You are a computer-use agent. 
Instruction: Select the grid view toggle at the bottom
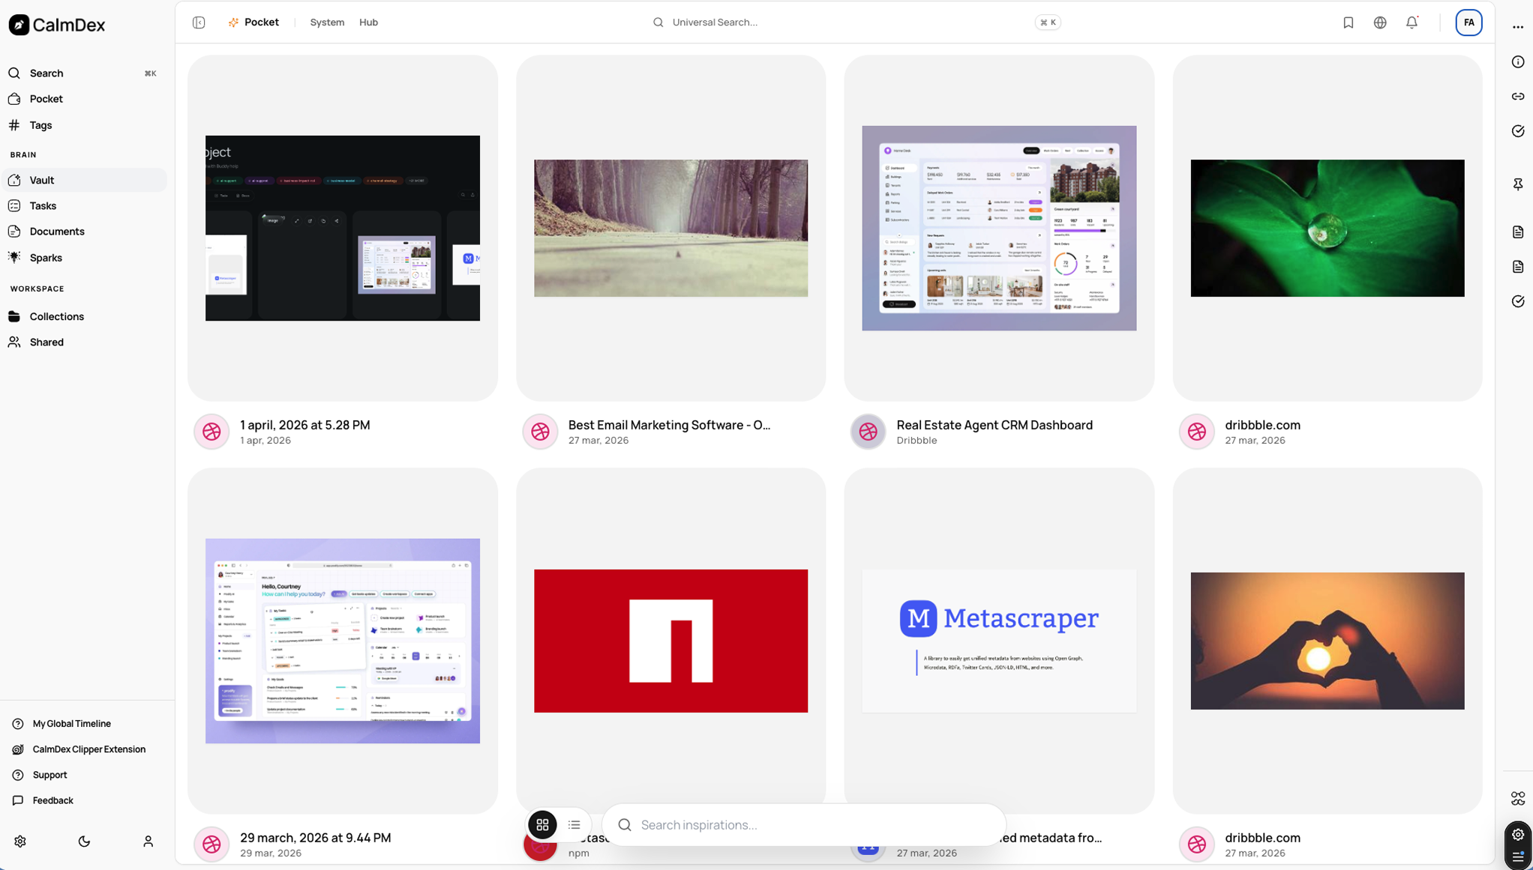coord(542,824)
